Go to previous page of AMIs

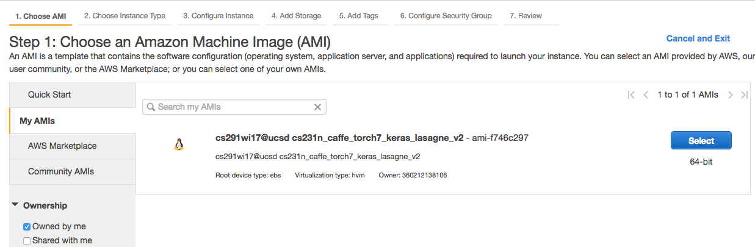646,95
